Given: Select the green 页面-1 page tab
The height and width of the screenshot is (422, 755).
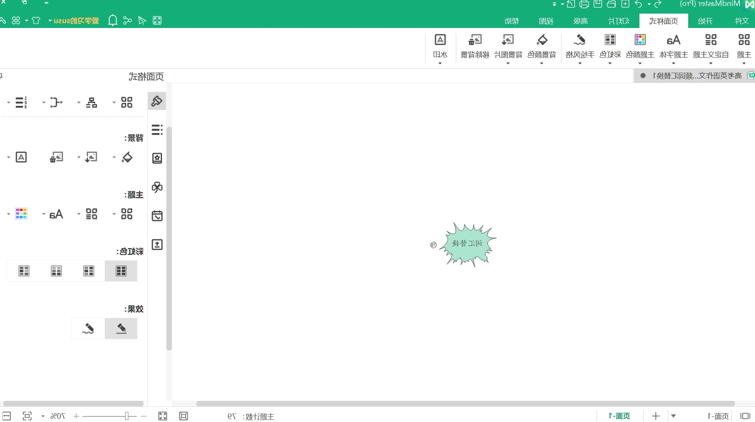Looking at the screenshot, I should (619, 416).
